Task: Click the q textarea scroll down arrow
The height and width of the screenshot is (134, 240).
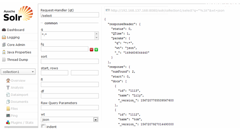Action: [96, 38]
